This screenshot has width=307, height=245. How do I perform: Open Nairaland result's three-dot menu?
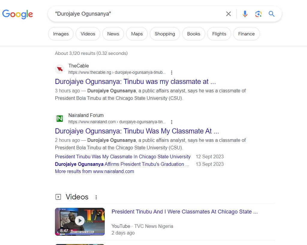point(172,122)
